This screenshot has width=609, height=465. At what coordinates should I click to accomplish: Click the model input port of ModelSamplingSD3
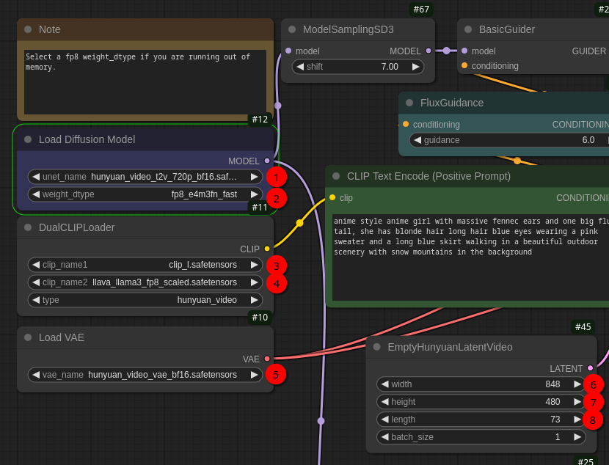pos(288,51)
